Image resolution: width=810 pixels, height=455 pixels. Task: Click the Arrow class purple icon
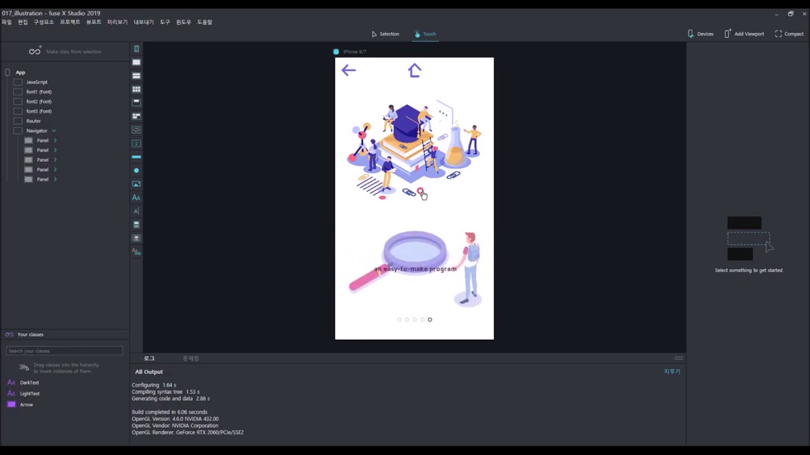[x=11, y=404]
